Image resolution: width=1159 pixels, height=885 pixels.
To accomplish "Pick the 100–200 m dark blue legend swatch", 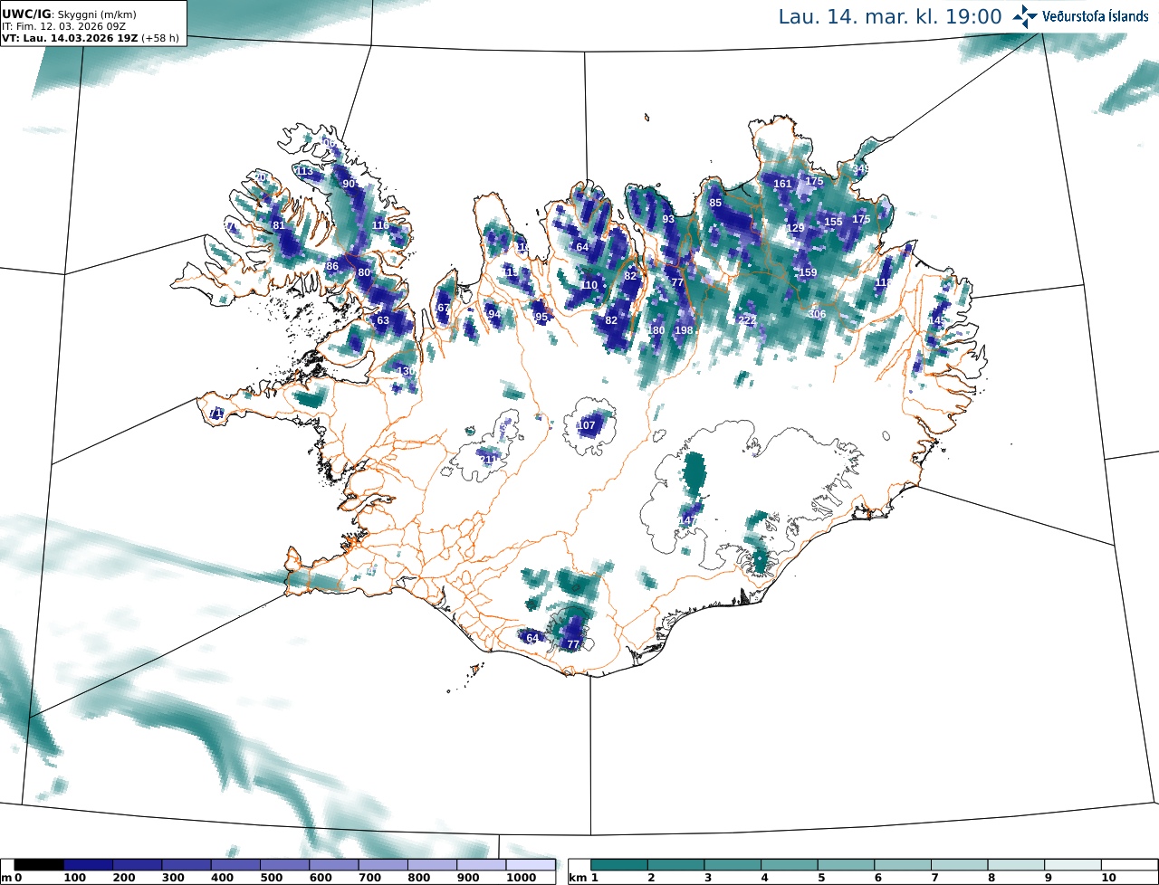I will click(x=88, y=865).
